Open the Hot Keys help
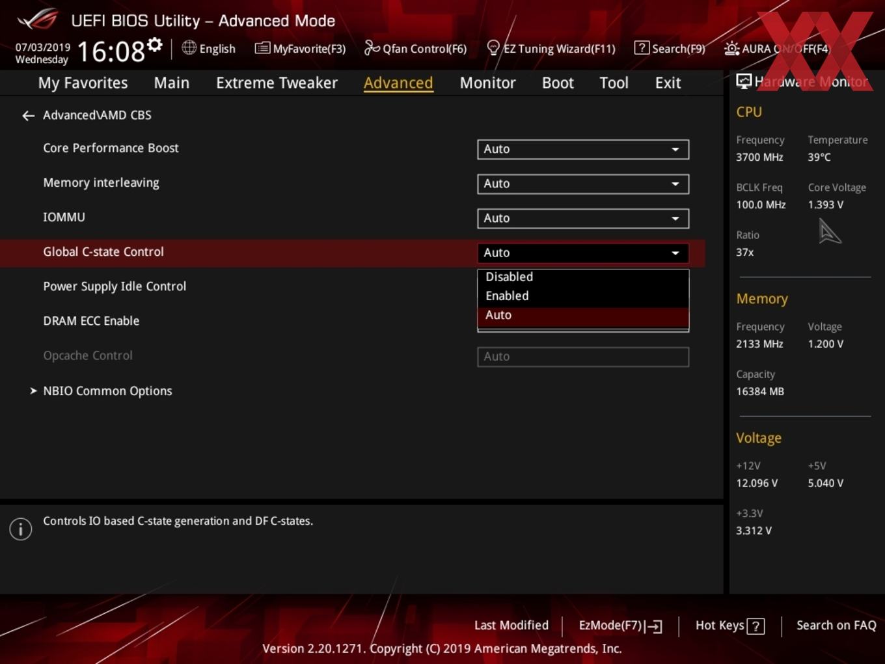885x664 pixels. click(x=729, y=626)
